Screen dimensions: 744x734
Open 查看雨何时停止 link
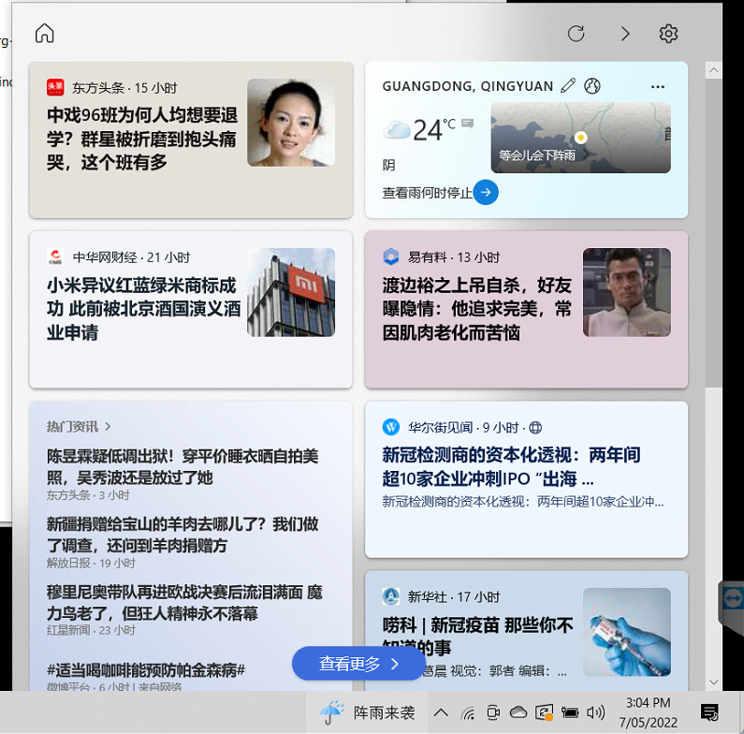click(x=427, y=193)
